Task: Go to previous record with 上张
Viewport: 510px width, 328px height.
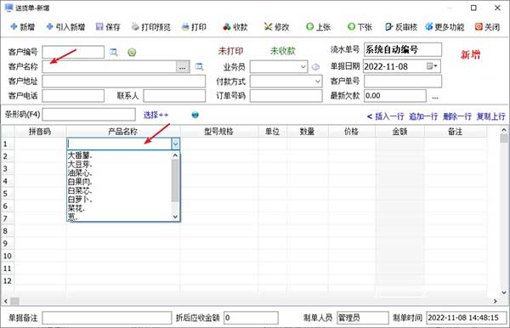Action: click(319, 27)
